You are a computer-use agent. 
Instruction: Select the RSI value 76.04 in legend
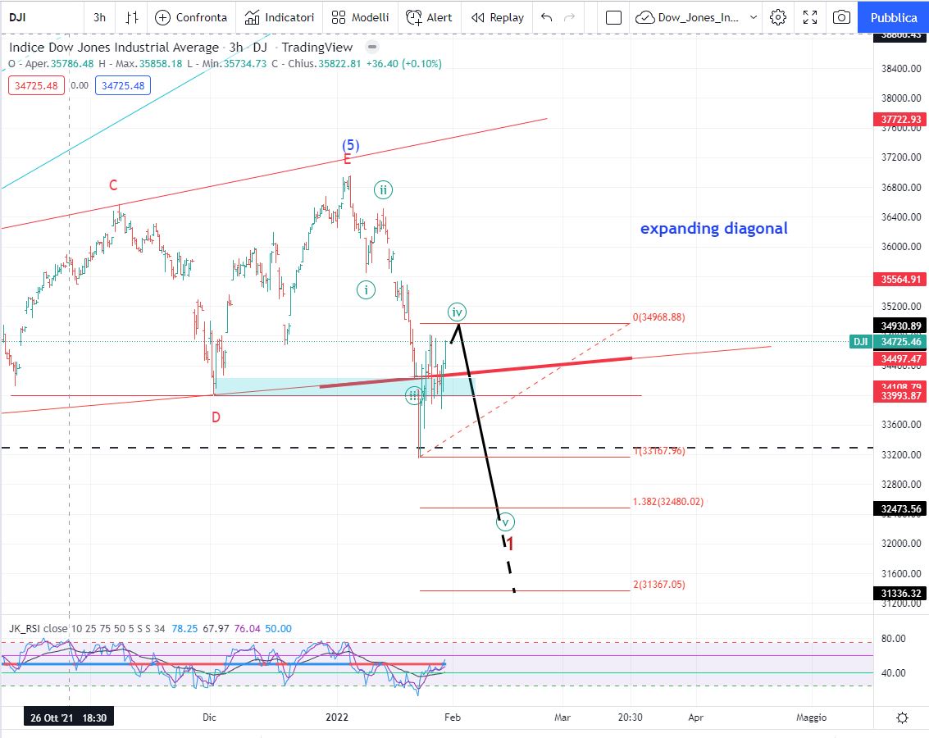point(247,628)
